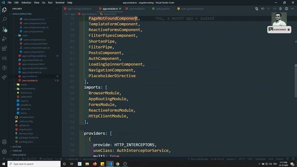Open the Run menu
This screenshot has height=167, width=297.
point(50,3)
